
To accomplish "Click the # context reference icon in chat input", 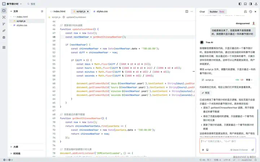I will (x=203, y=150).
